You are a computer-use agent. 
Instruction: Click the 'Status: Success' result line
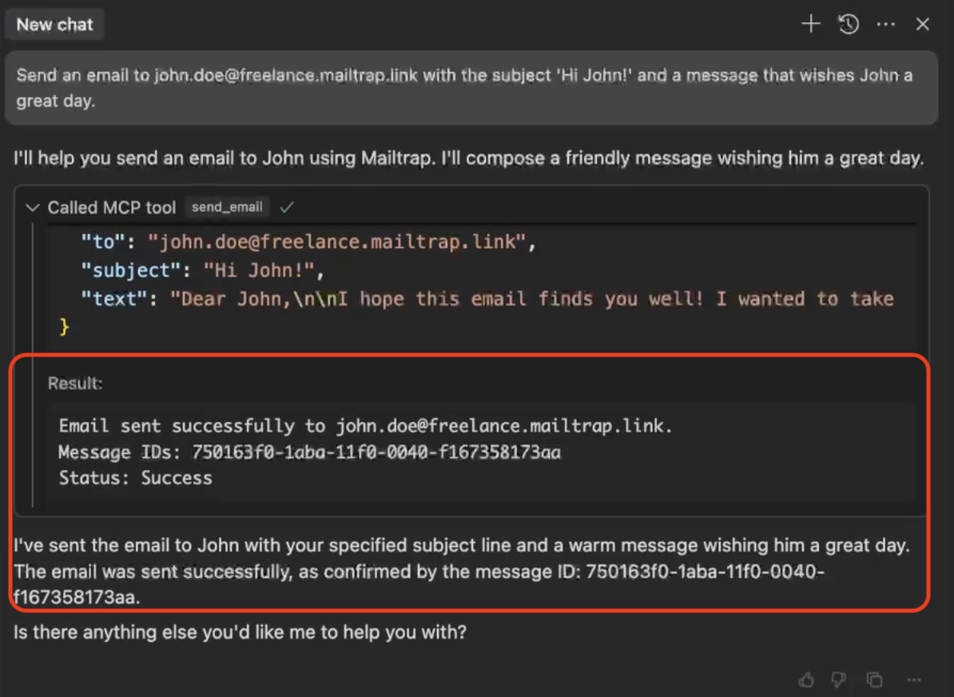click(x=135, y=478)
